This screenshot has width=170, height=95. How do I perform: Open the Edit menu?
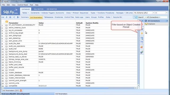8,5
